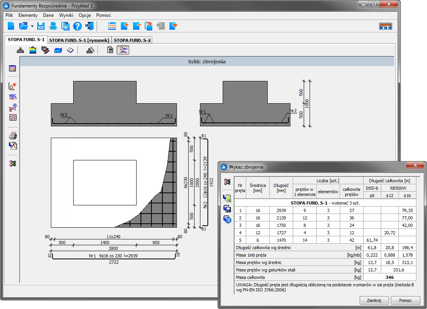Click ABC wyk.1 text labels icon

(x=13, y=97)
